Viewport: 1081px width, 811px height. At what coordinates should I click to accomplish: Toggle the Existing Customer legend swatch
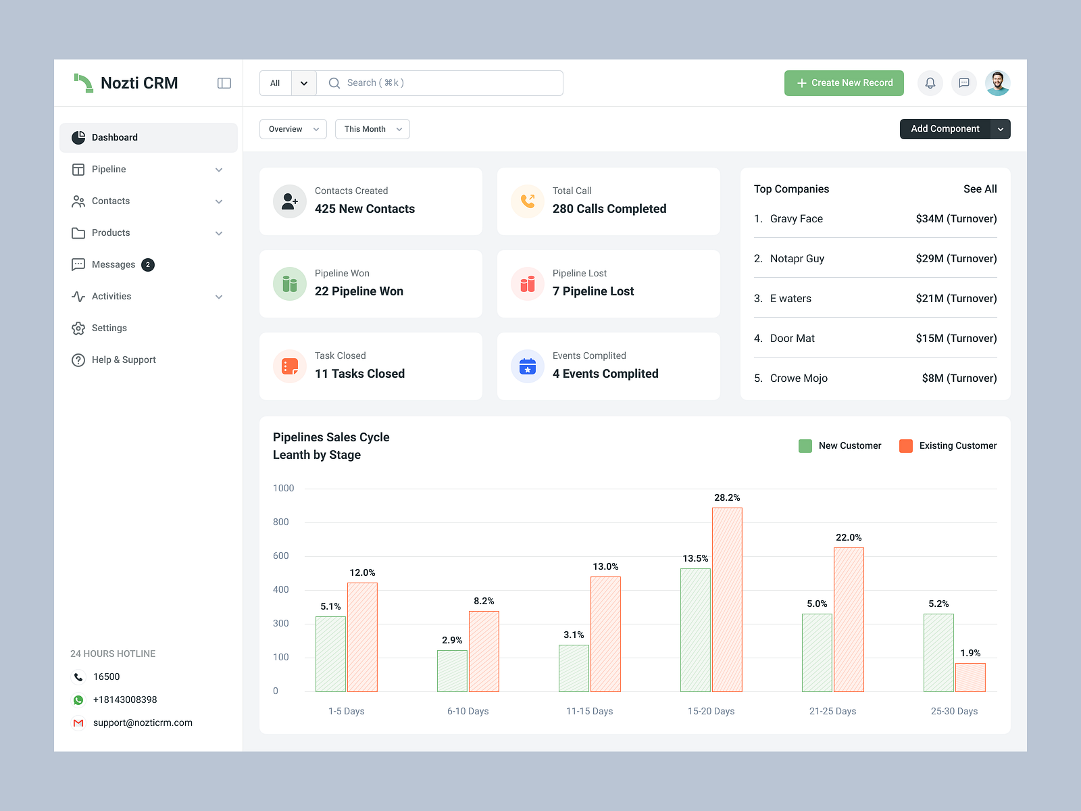tap(906, 446)
